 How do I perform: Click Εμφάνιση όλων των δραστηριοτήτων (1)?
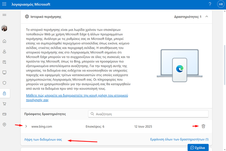(x=179, y=140)
